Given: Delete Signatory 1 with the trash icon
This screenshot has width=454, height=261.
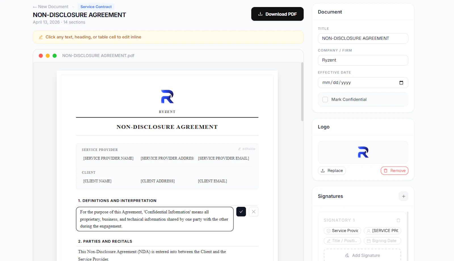Looking at the screenshot, I should (398, 220).
